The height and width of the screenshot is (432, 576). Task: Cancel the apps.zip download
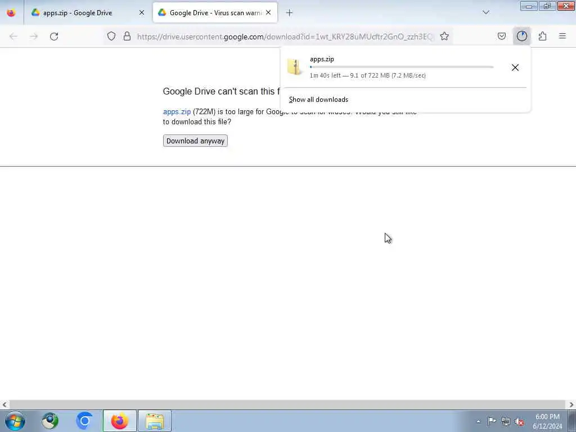click(515, 67)
